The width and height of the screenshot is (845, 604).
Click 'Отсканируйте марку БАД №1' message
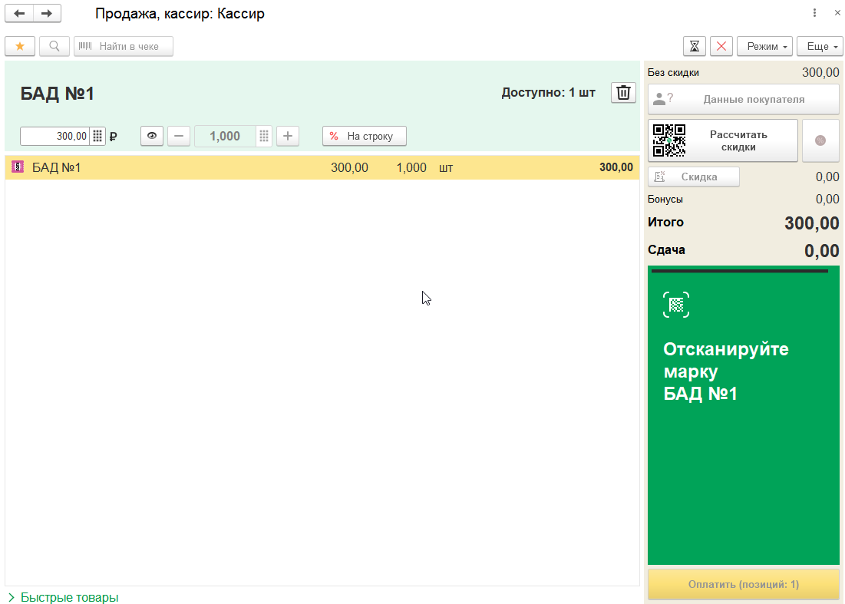pos(725,371)
